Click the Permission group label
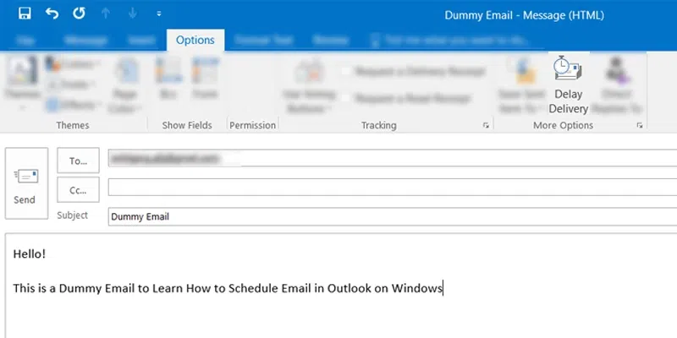Image resolution: width=677 pixels, height=338 pixels. [x=252, y=125]
